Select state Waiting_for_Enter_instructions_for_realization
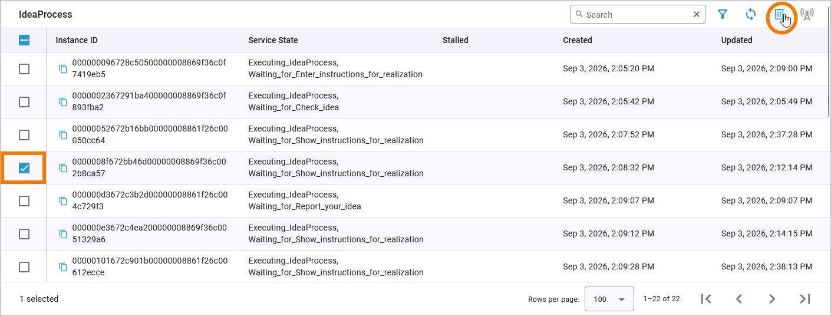 coord(335,74)
